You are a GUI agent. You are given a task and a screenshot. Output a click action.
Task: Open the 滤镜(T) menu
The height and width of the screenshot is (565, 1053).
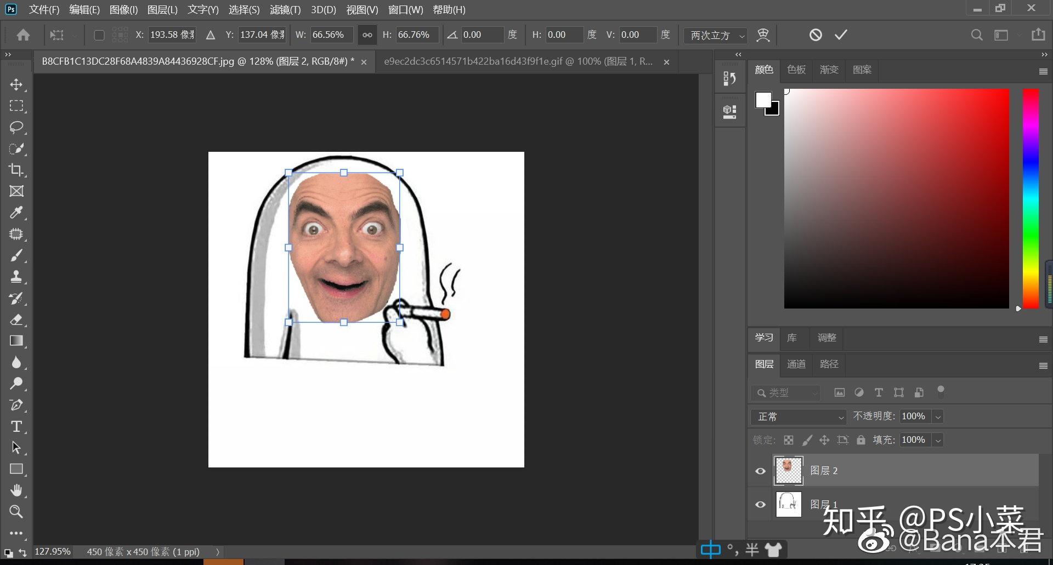pyautogui.click(x=285, y=10)
